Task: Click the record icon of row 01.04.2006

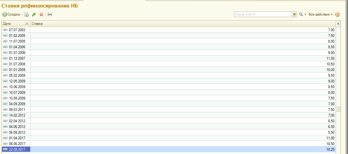Action: click(x=5, y=47)
